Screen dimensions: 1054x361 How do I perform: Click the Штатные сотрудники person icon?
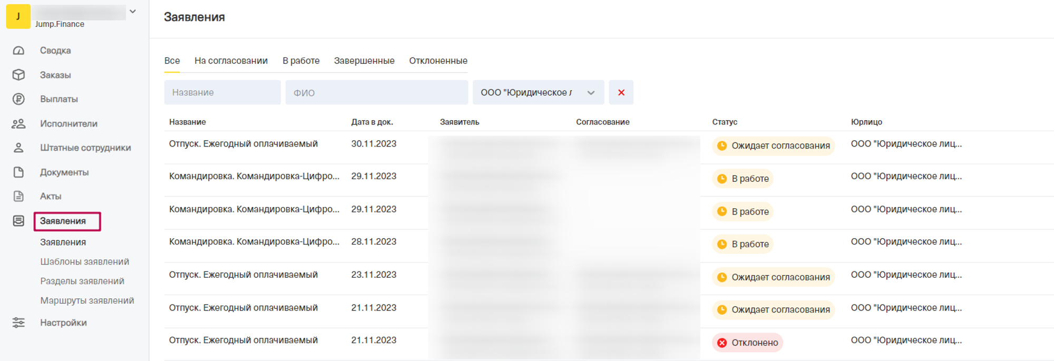click(18, 148)
